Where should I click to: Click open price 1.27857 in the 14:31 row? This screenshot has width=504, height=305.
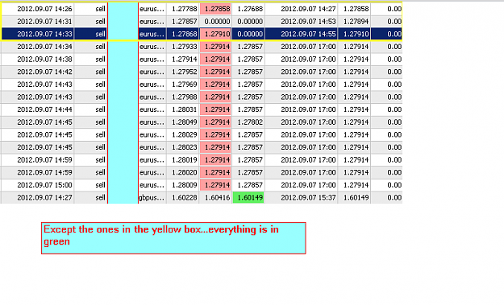(x=184, y=22)
